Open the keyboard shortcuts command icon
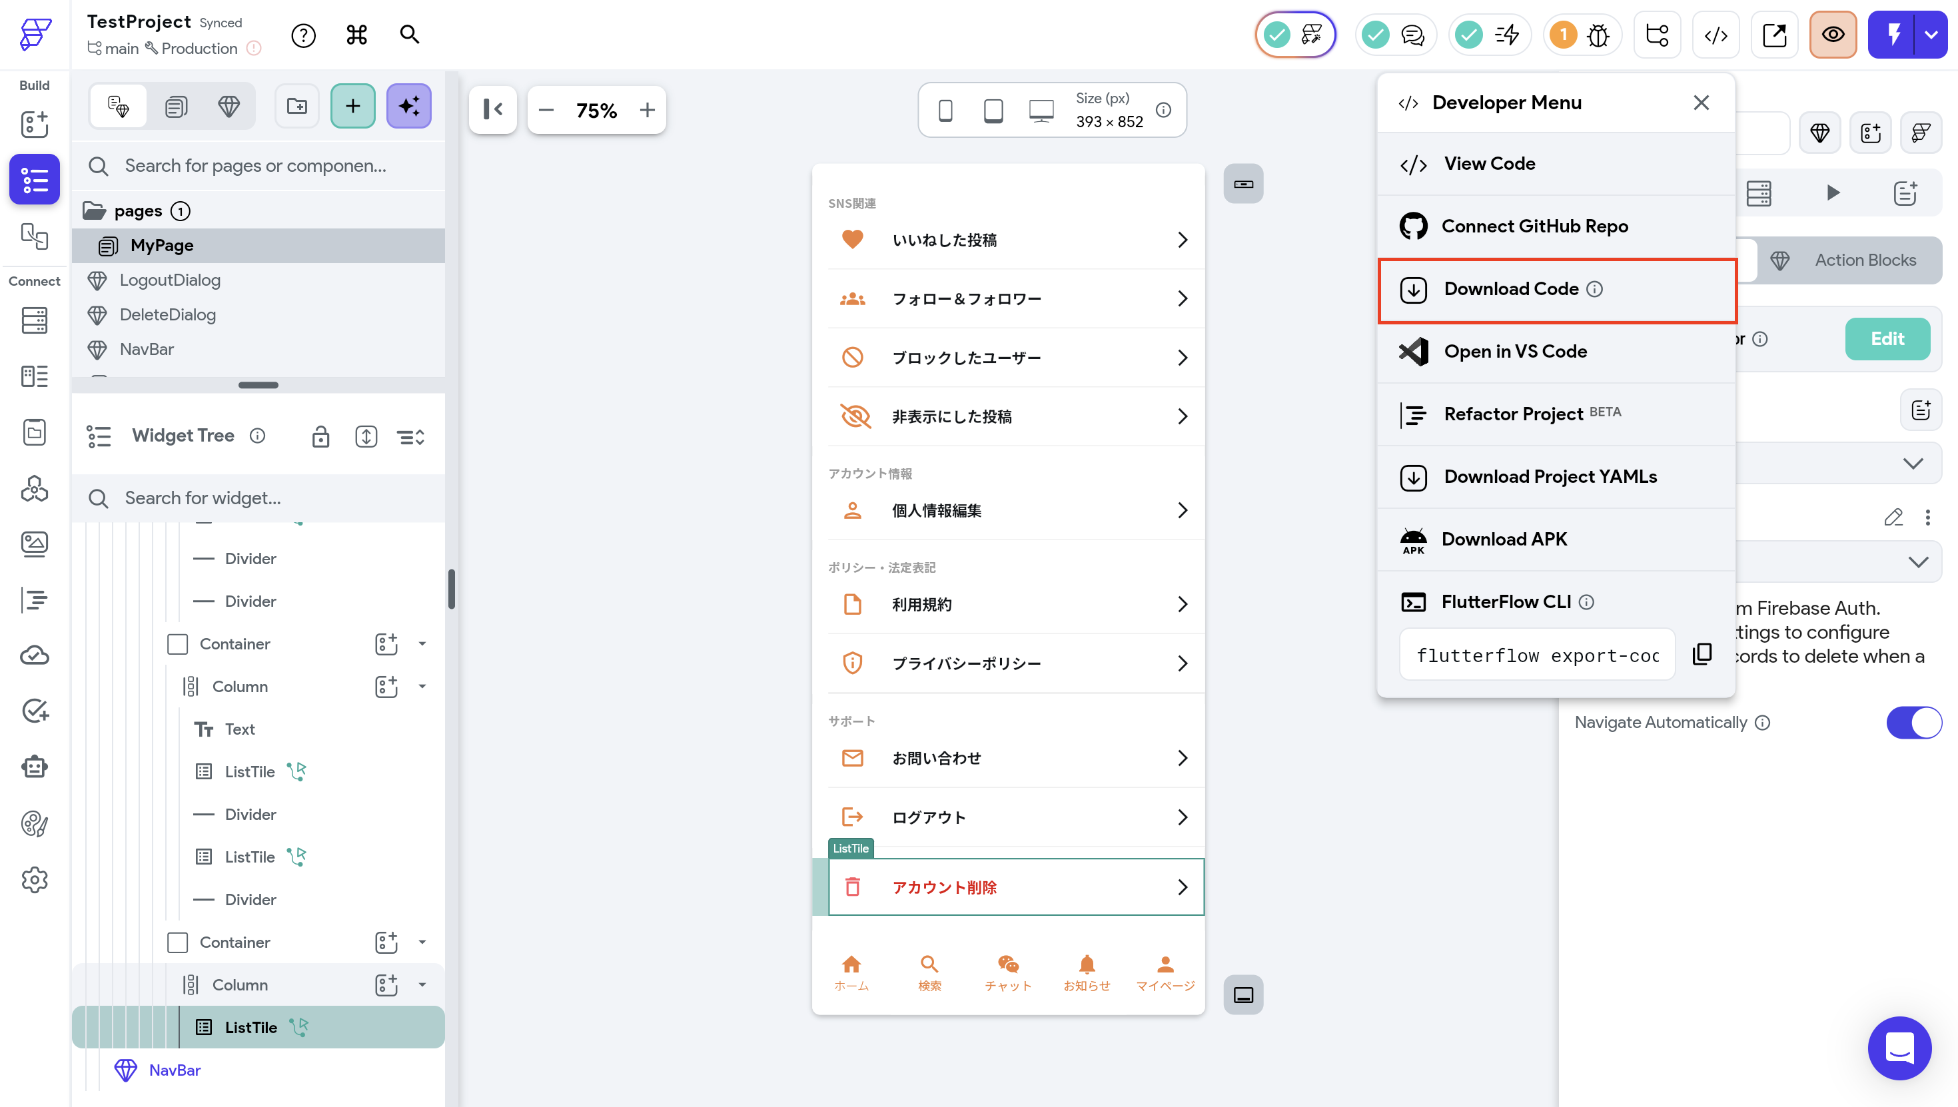Screen dimensions: 1958x1107 click(356, 34)
